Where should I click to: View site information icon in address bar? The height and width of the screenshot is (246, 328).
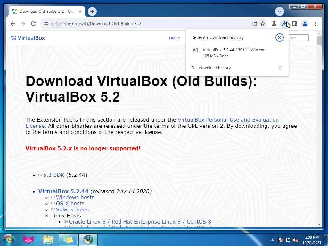coord(46,24)
